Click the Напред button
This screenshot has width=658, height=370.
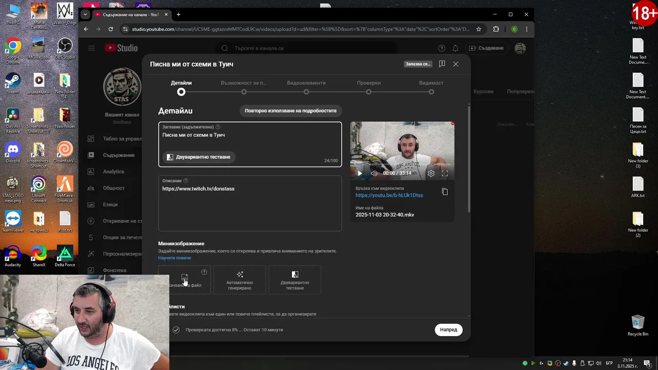(x=448, y=329)
